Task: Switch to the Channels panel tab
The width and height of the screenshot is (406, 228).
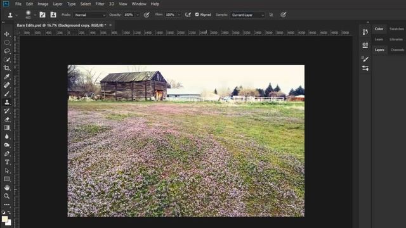Action: pos(398,49)
